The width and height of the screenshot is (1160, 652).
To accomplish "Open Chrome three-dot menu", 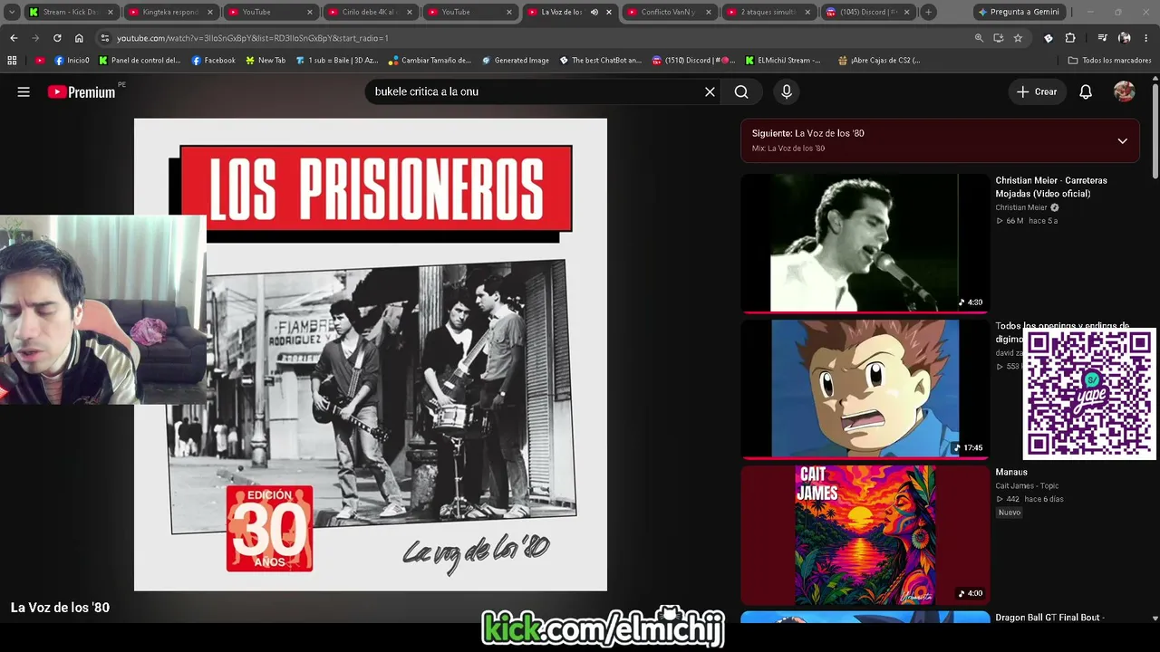I will click(1145, 38).
